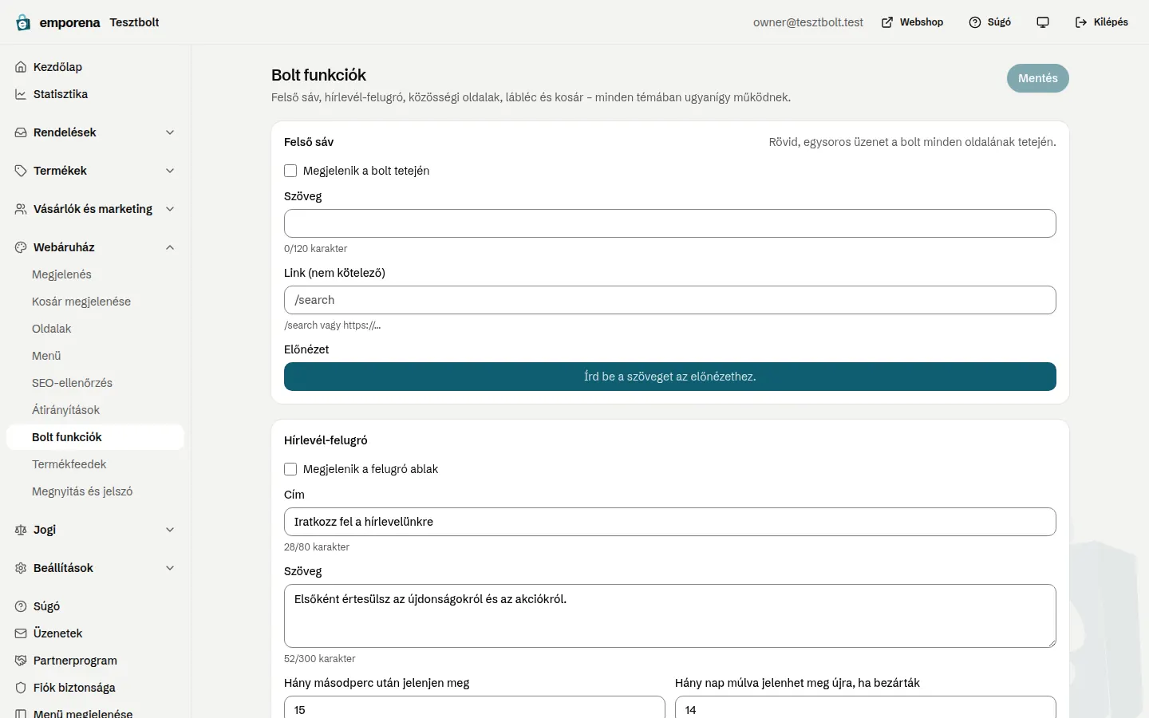Image resolution: width=1149 pixels, height=718 pixels.
Task: Open Megnyitás és jelszó submenu item
Action: [x=95, y=491]
